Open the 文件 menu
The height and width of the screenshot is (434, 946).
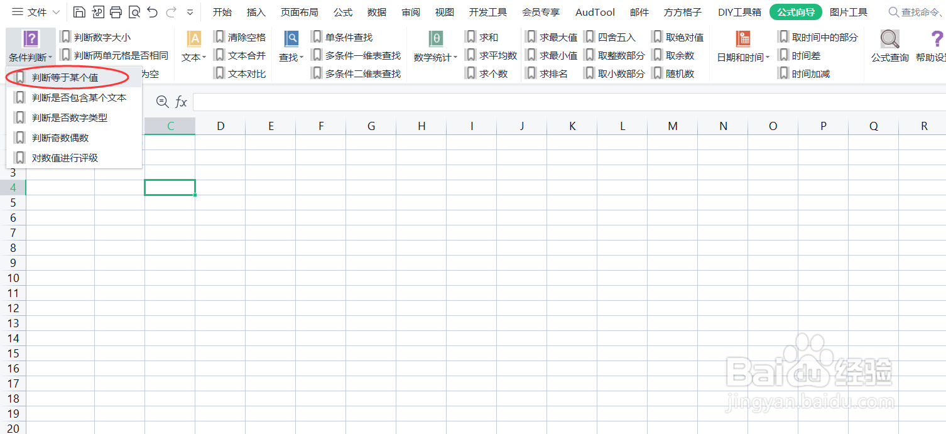[36, 12]
